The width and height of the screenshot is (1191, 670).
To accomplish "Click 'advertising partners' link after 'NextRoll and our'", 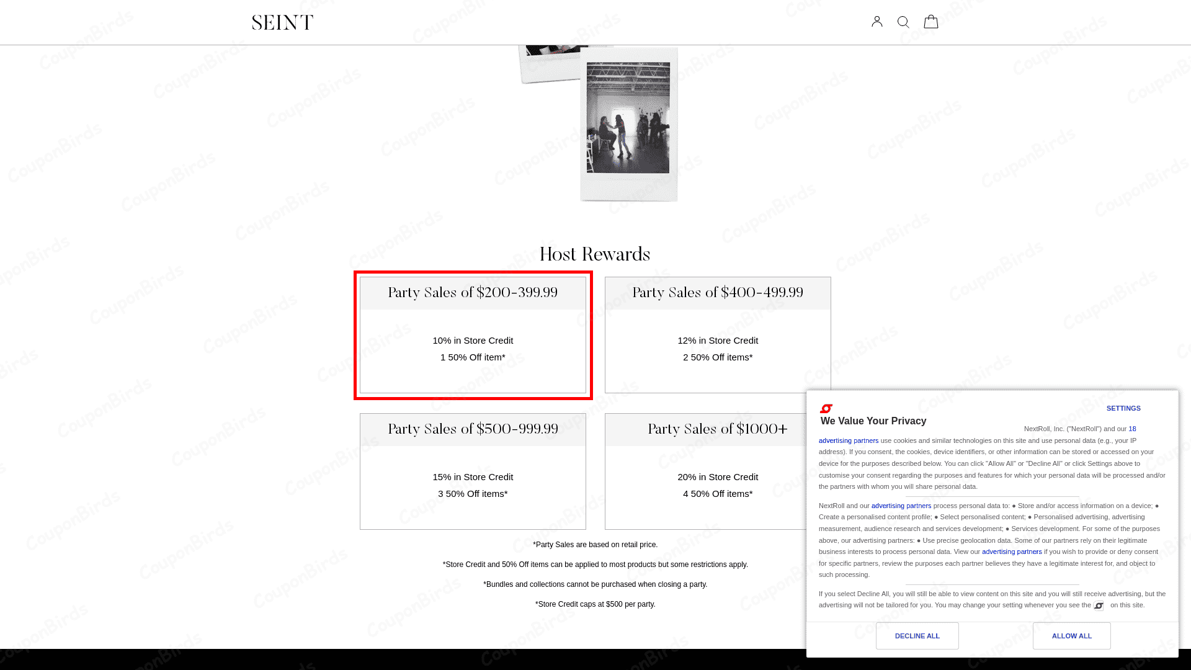I will [x=901, y=506].
